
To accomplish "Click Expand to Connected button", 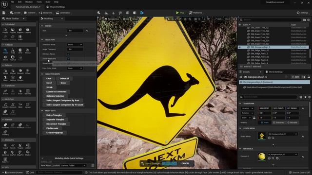I will coord(57,92).
